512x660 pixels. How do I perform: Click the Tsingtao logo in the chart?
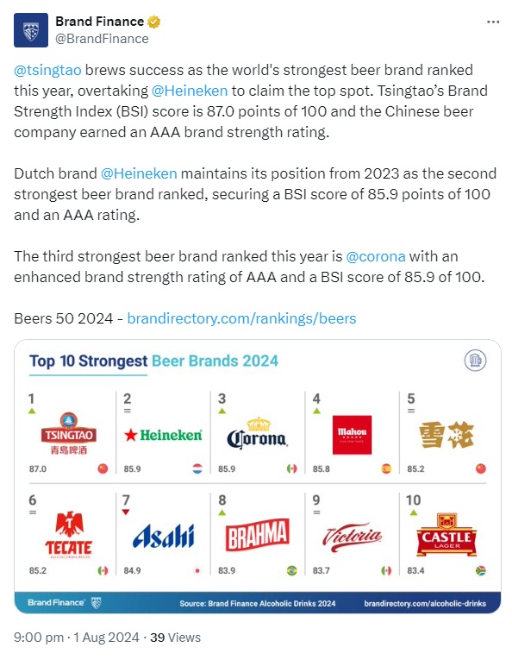click(x=68, y=434)
